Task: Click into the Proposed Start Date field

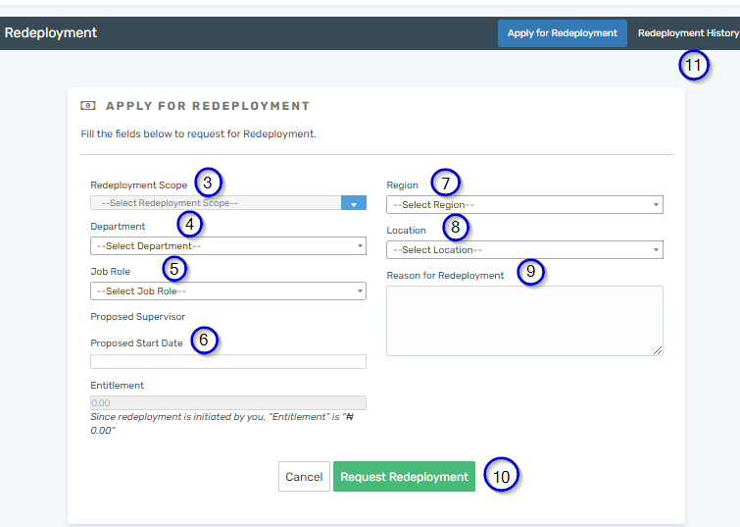Action: [x=227, y=361]
